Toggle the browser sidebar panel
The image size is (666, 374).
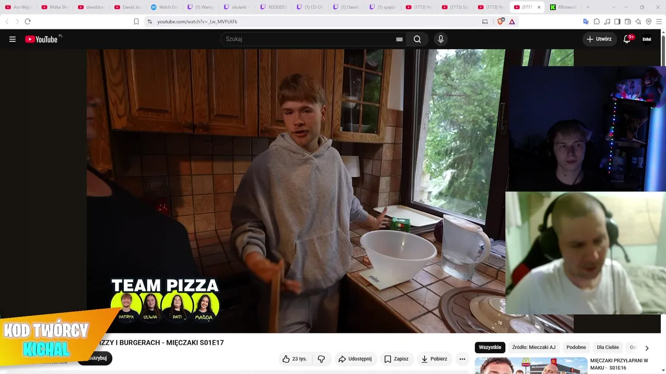point(617,21)
